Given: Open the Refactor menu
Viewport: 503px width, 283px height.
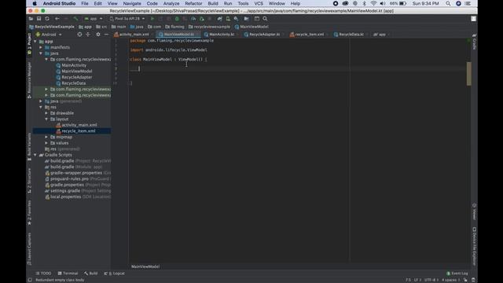Looking at the screenshot, I should click(193, 3).
